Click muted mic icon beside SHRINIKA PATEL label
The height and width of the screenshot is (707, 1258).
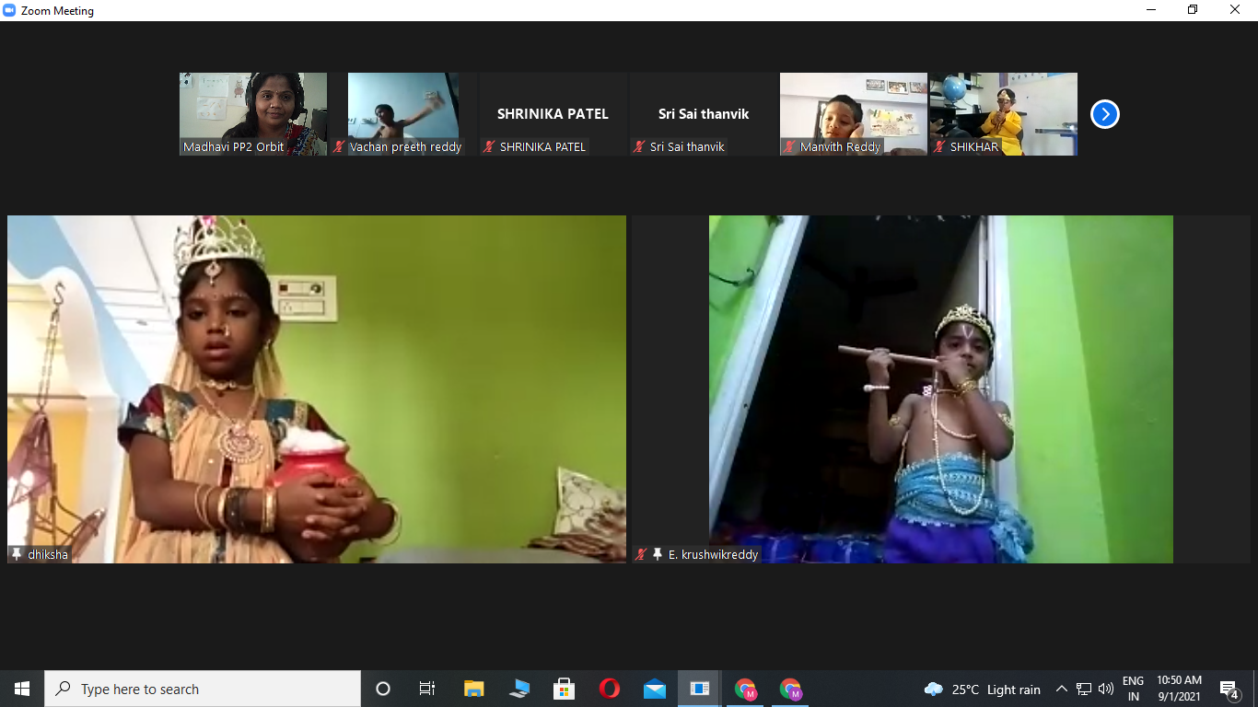coord(489,147)
